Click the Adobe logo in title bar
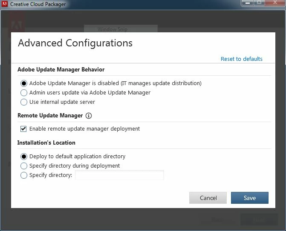This screenshot has height=231, width=286. click(x=5, y=4)
